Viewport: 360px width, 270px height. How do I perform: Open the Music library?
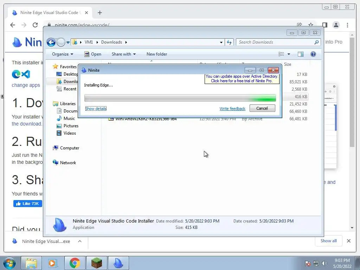pos(66,118)
